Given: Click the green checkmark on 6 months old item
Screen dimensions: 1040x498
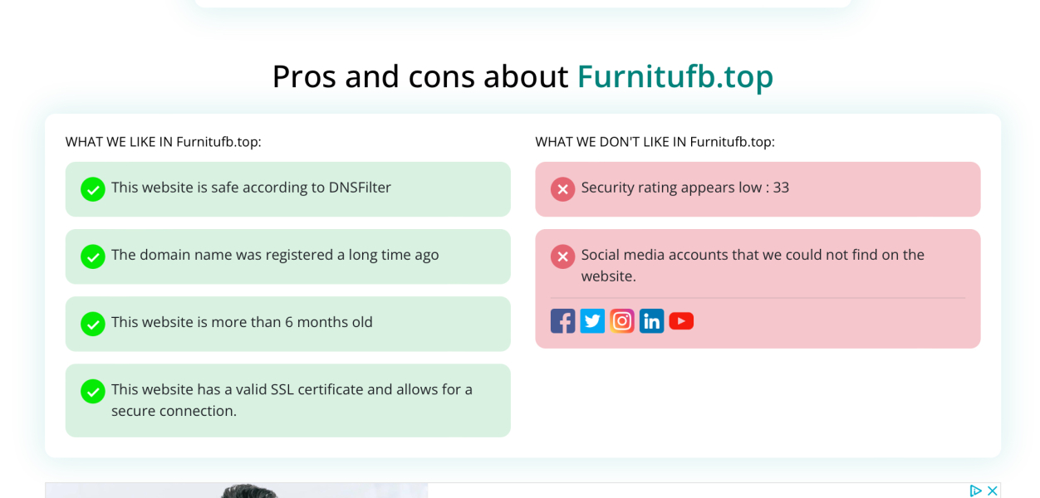Looking at the screenshot, I should [92, 324].
